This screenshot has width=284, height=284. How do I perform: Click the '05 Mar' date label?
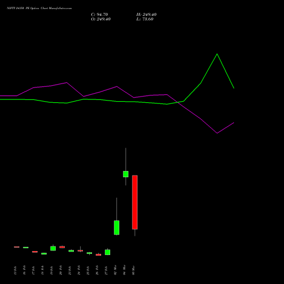tap(133, 270)
